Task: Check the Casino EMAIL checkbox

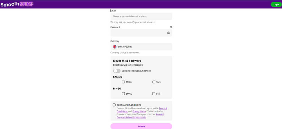Action: click(x=124, y=82)
